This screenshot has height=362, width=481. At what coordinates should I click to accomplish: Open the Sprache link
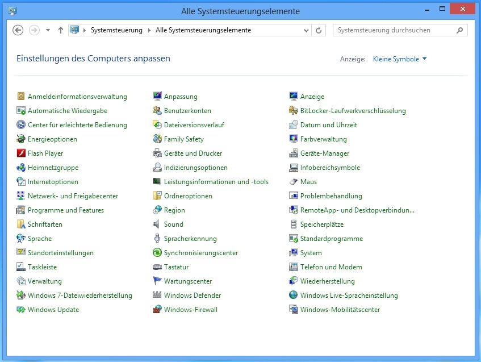(40, 239)
